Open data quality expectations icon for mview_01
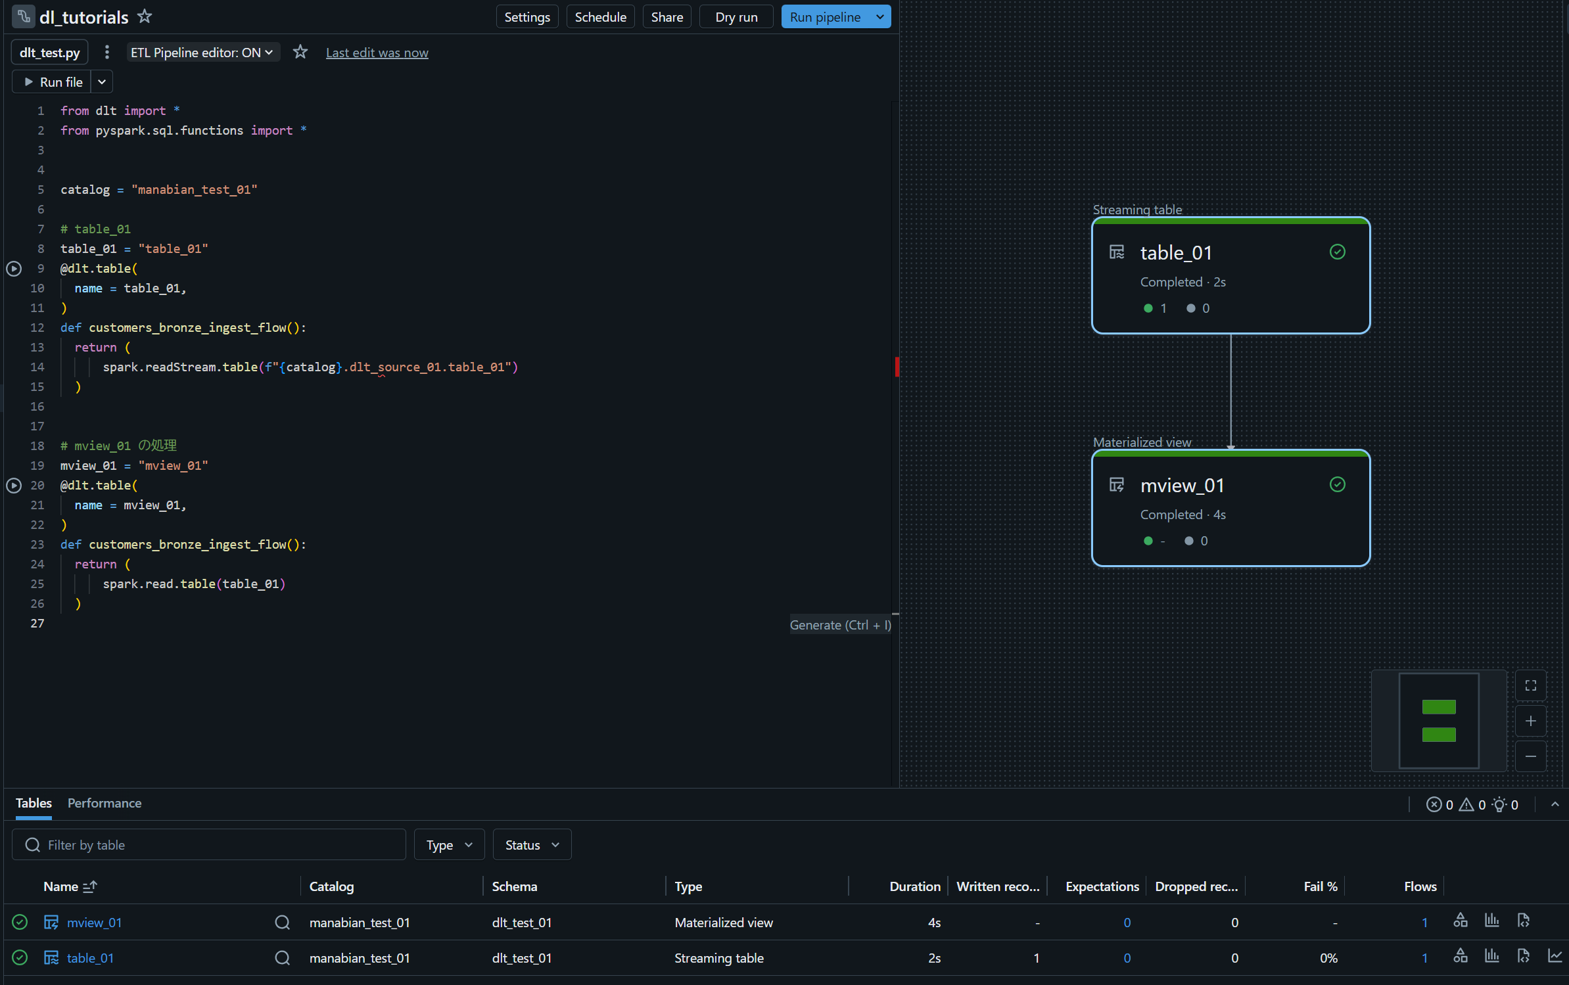1569x985 pixels. click(1461, 921)
